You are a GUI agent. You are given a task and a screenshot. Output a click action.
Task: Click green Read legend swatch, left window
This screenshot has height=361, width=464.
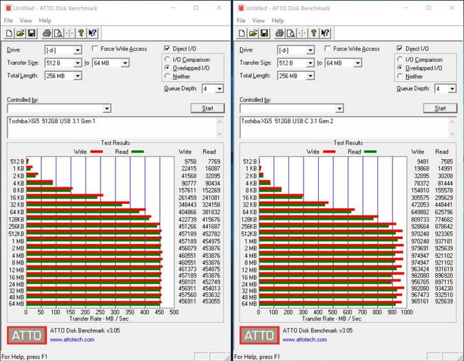click(x=138, y=152)
